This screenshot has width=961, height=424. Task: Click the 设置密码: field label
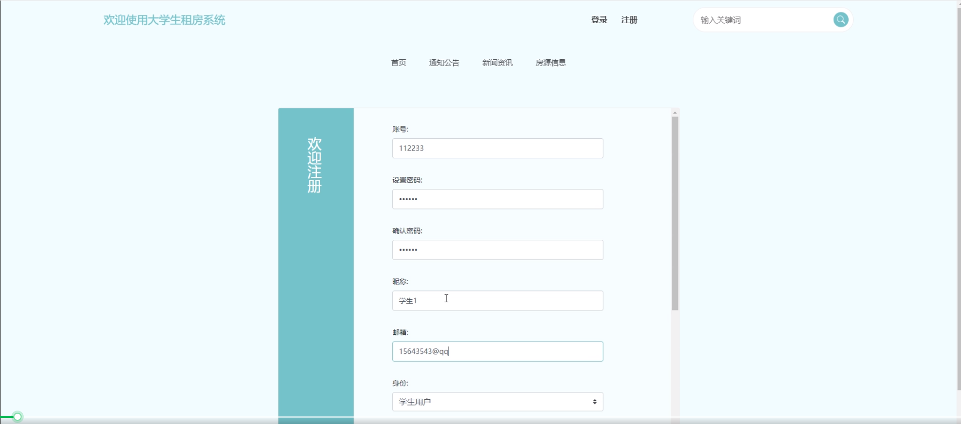407,180
